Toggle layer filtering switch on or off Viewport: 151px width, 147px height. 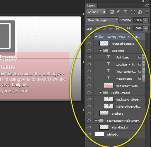(x=147, y=12)
